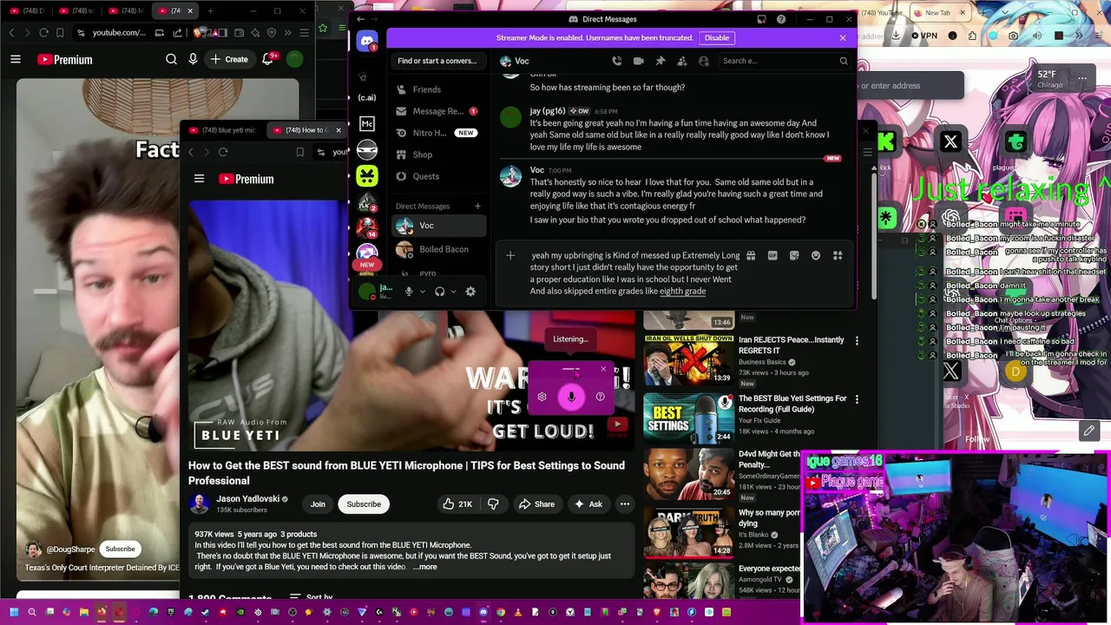Deafen with headphones icon in Discord

point(439,292)
